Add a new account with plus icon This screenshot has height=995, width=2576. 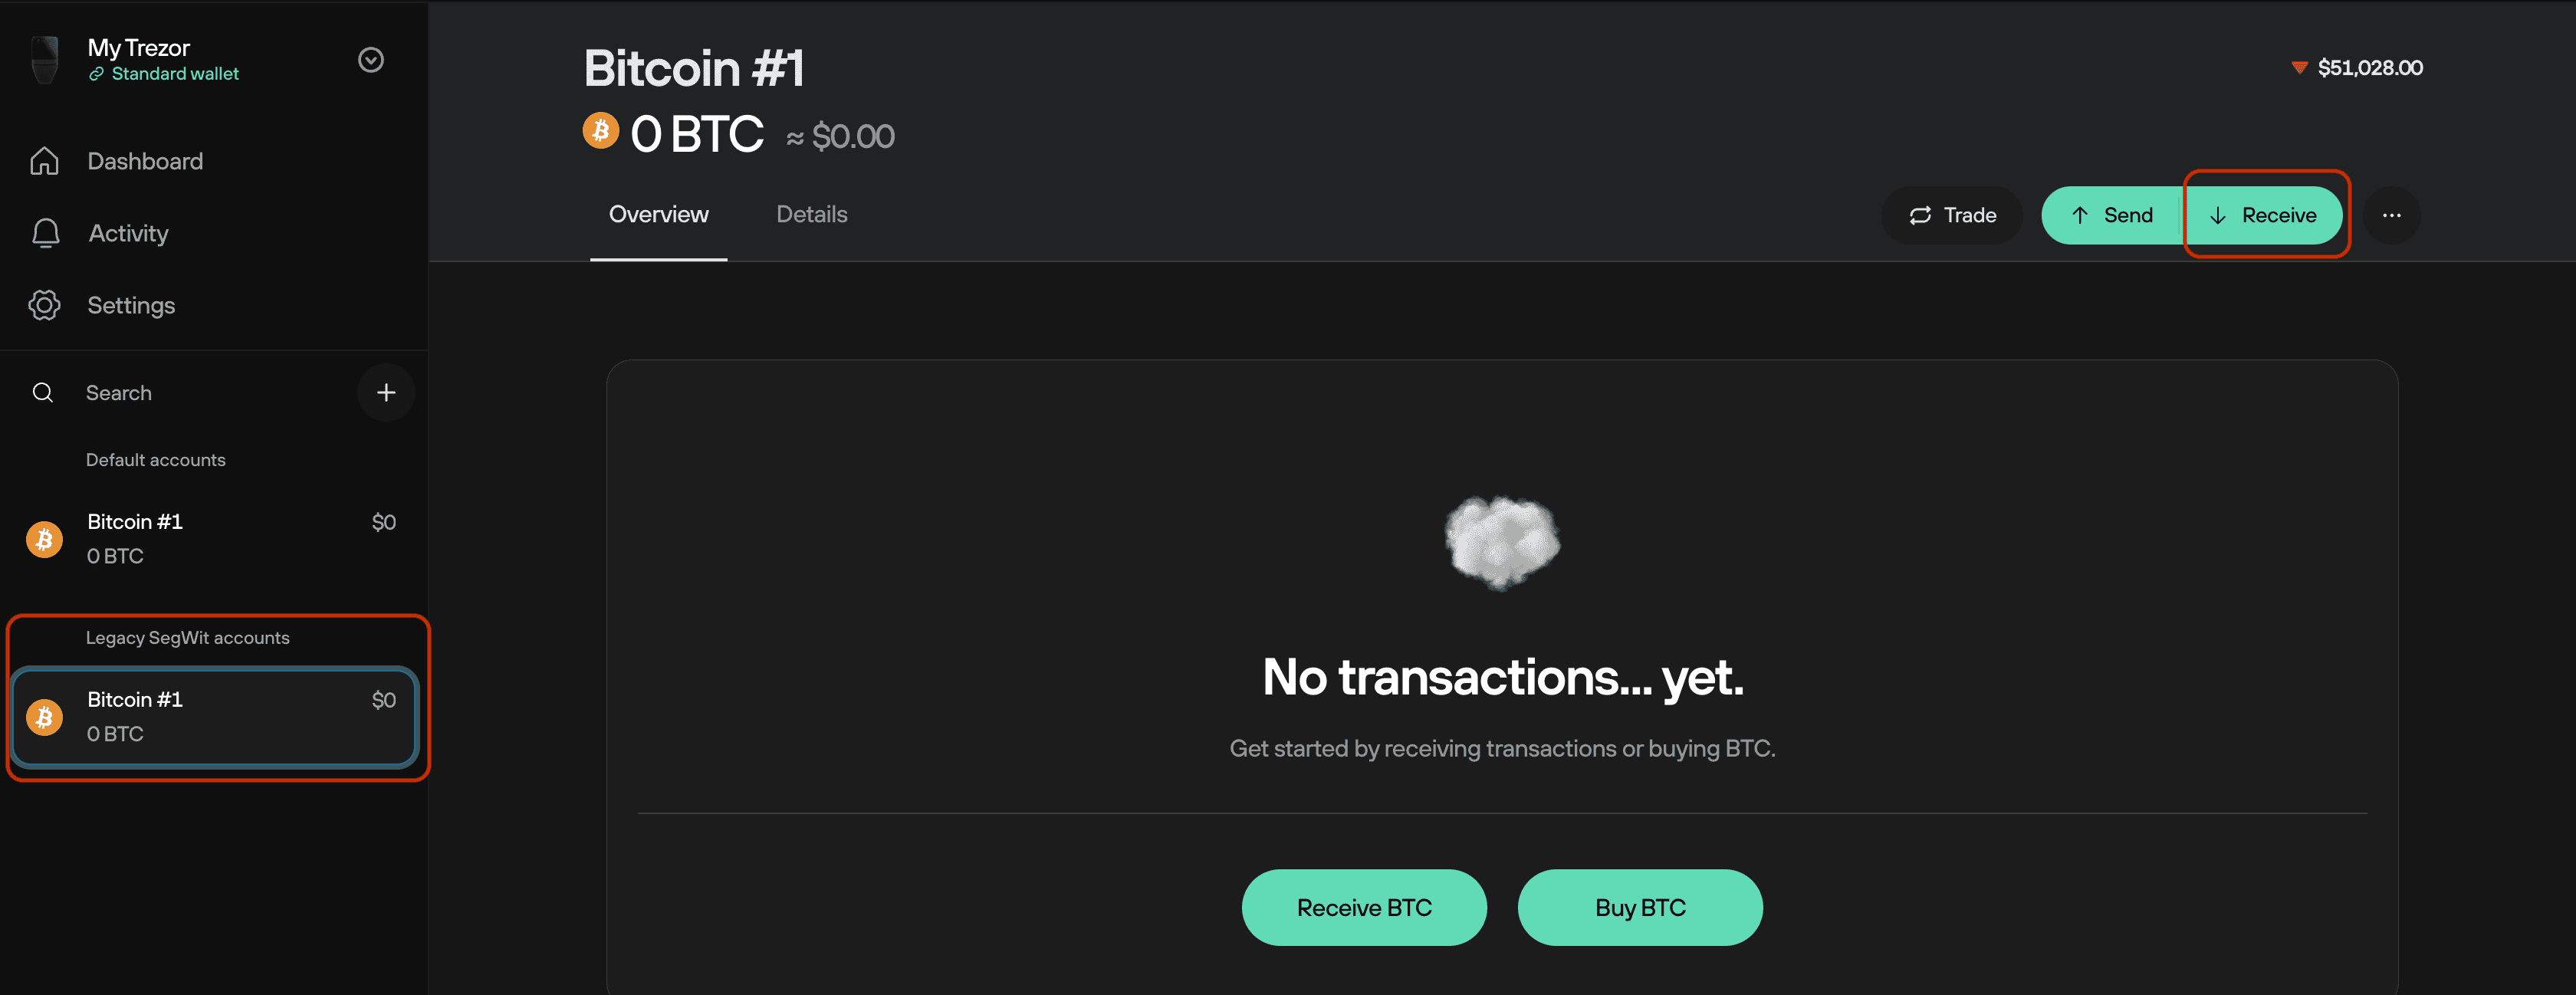pos(386,393)
